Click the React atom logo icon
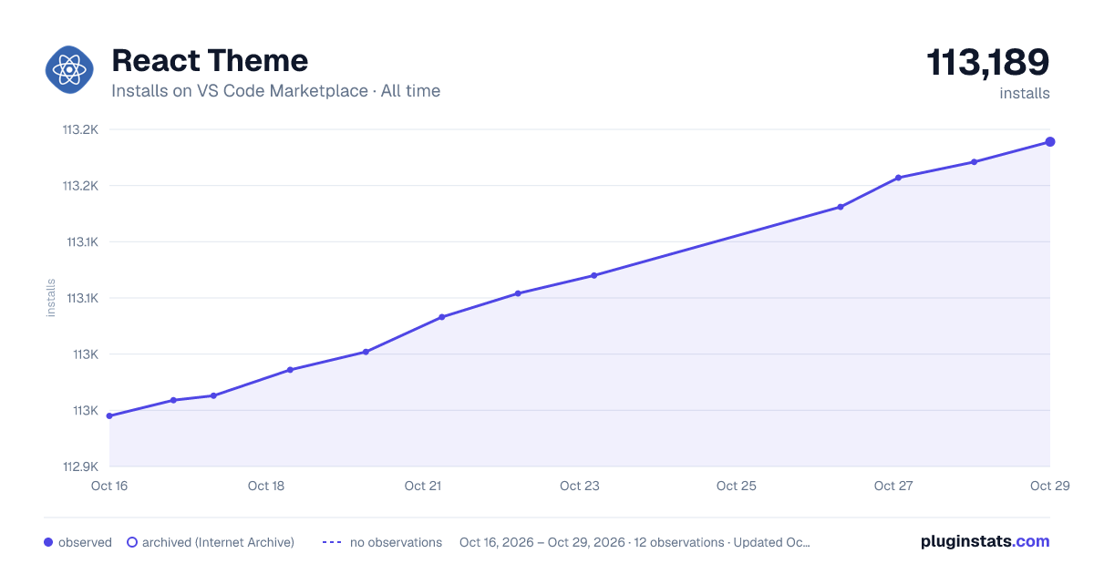1094x574 pixels. point(69,69)
